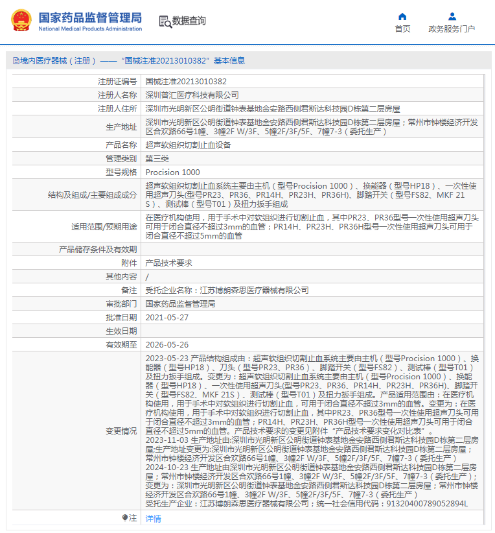This screenshot has height=533, width=495.
Task: Select the 型号规格 label cell
Action: (77, 172)
